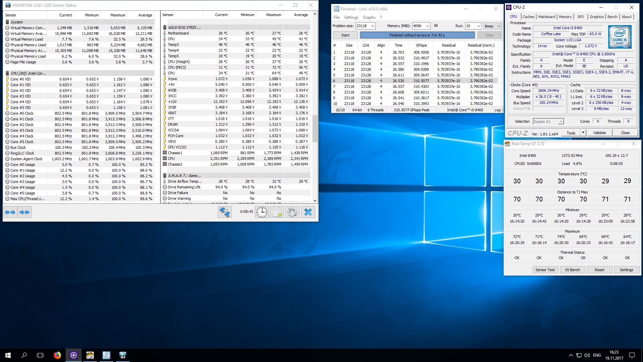Open the Windows Start menu
643x362 pixels.
coord(8,355)
